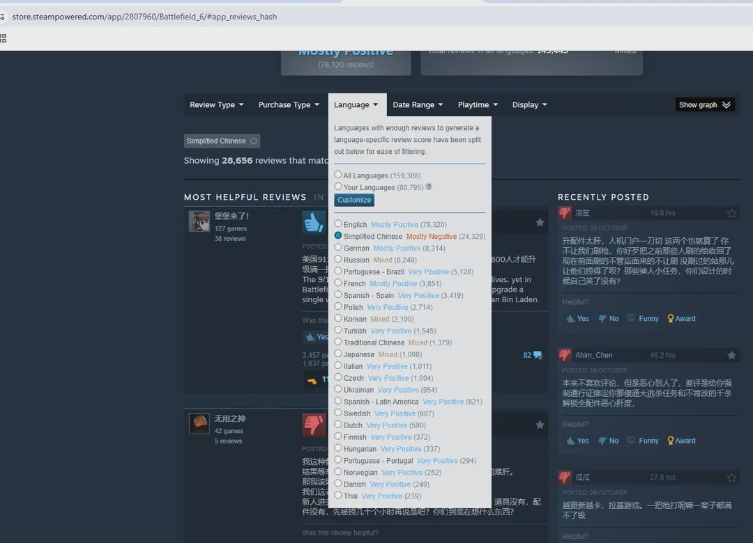Open 瓜瓜's profile link
753x543 pixels.
coord(582,478)
